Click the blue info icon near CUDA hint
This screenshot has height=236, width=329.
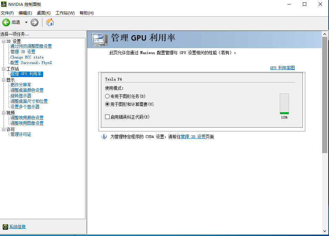click(x=104, y=137)
